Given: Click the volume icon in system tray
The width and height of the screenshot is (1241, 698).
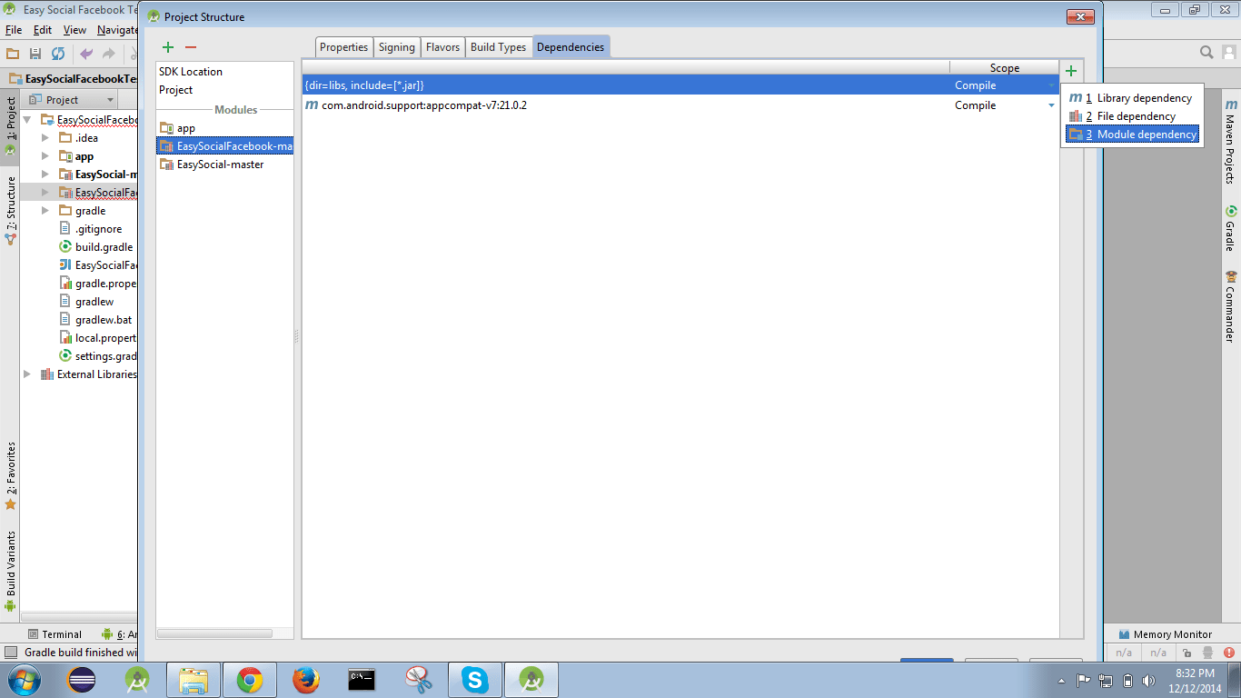Looking at the screenshot, I should coord(1150,680).
